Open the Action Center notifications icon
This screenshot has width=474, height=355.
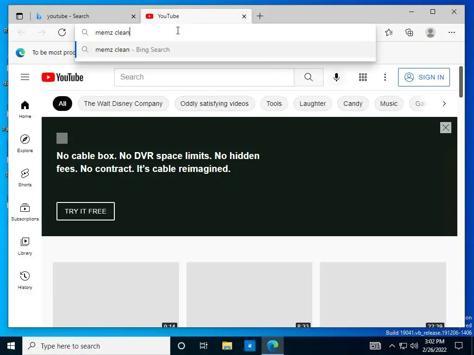459,346
